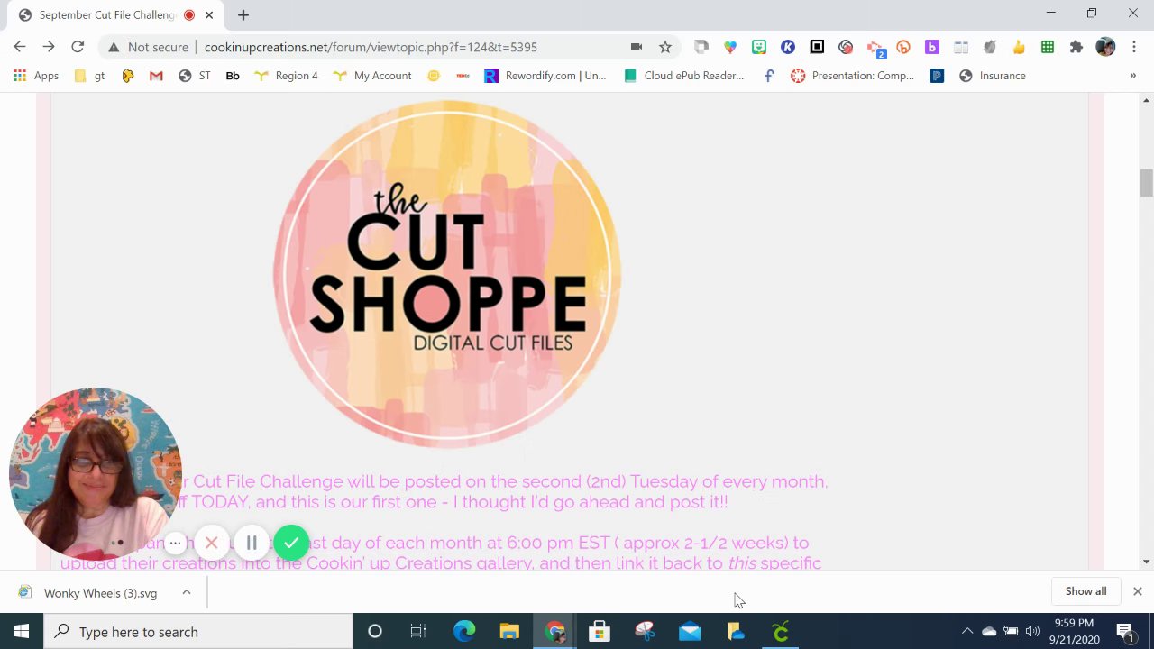Click the webcam preview bubble
This screenshot has height=649, width=1154.
coord(95,475)
